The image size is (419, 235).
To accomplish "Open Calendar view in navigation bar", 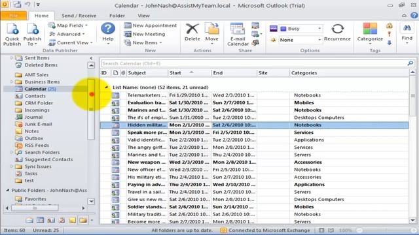I will tap(40, 220).
